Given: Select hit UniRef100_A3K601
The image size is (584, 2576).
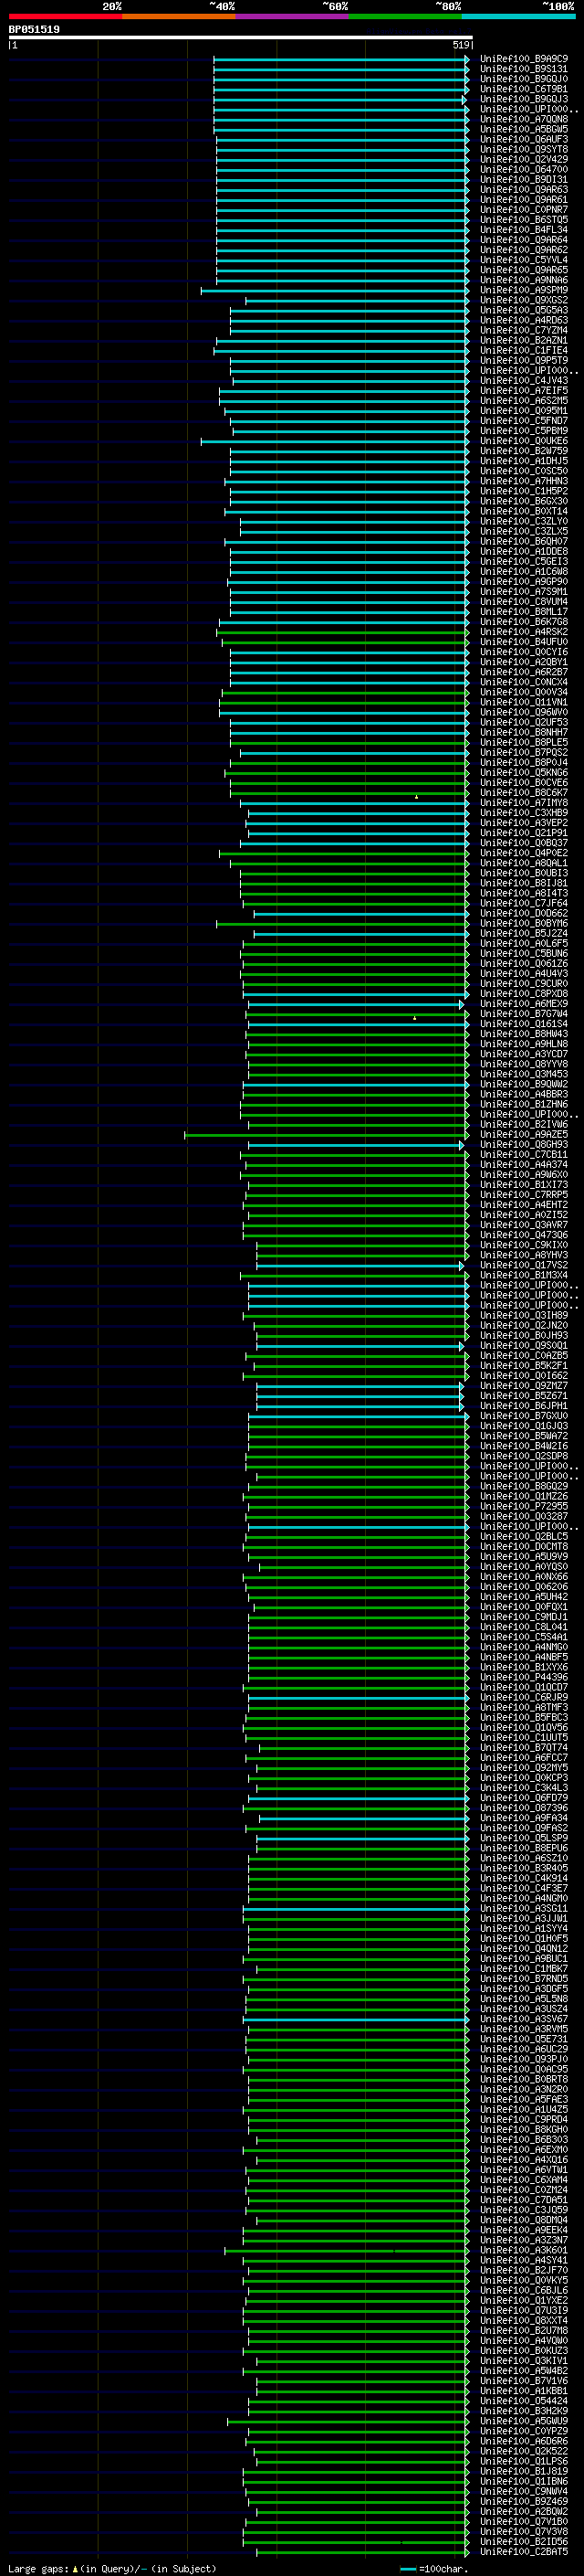Looking at the screenshot, I should coord(524,2250).
